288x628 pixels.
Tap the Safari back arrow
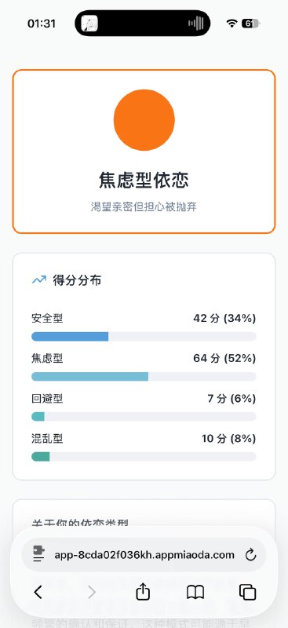point(38,592)
